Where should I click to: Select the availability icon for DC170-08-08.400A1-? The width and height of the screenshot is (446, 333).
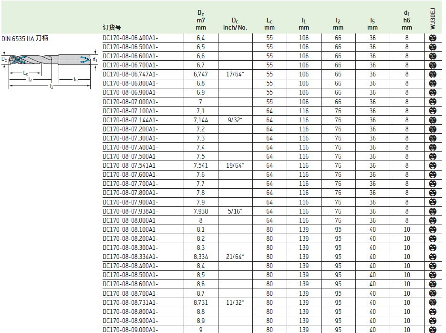point(432,266)
